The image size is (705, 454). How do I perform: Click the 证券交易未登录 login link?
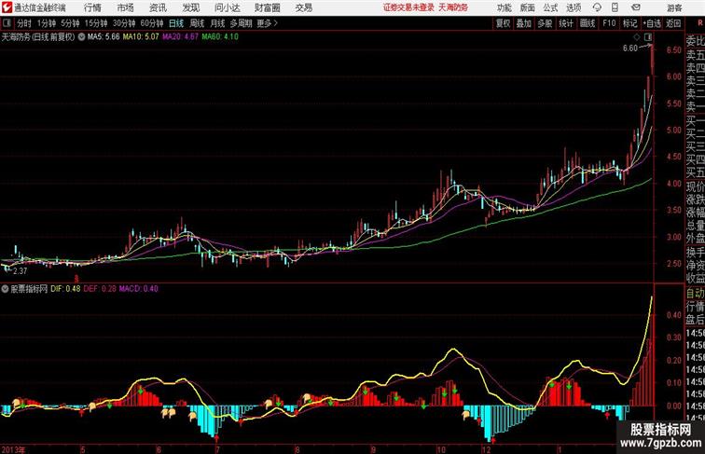(x=408, y=7)
